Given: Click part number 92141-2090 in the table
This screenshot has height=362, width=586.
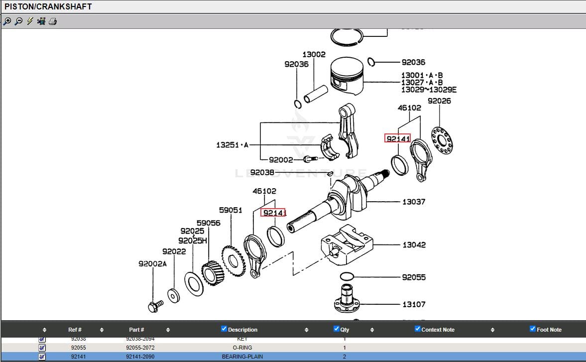Looking at the screenshot, I should pyautogui.click(x=140, y=357).
